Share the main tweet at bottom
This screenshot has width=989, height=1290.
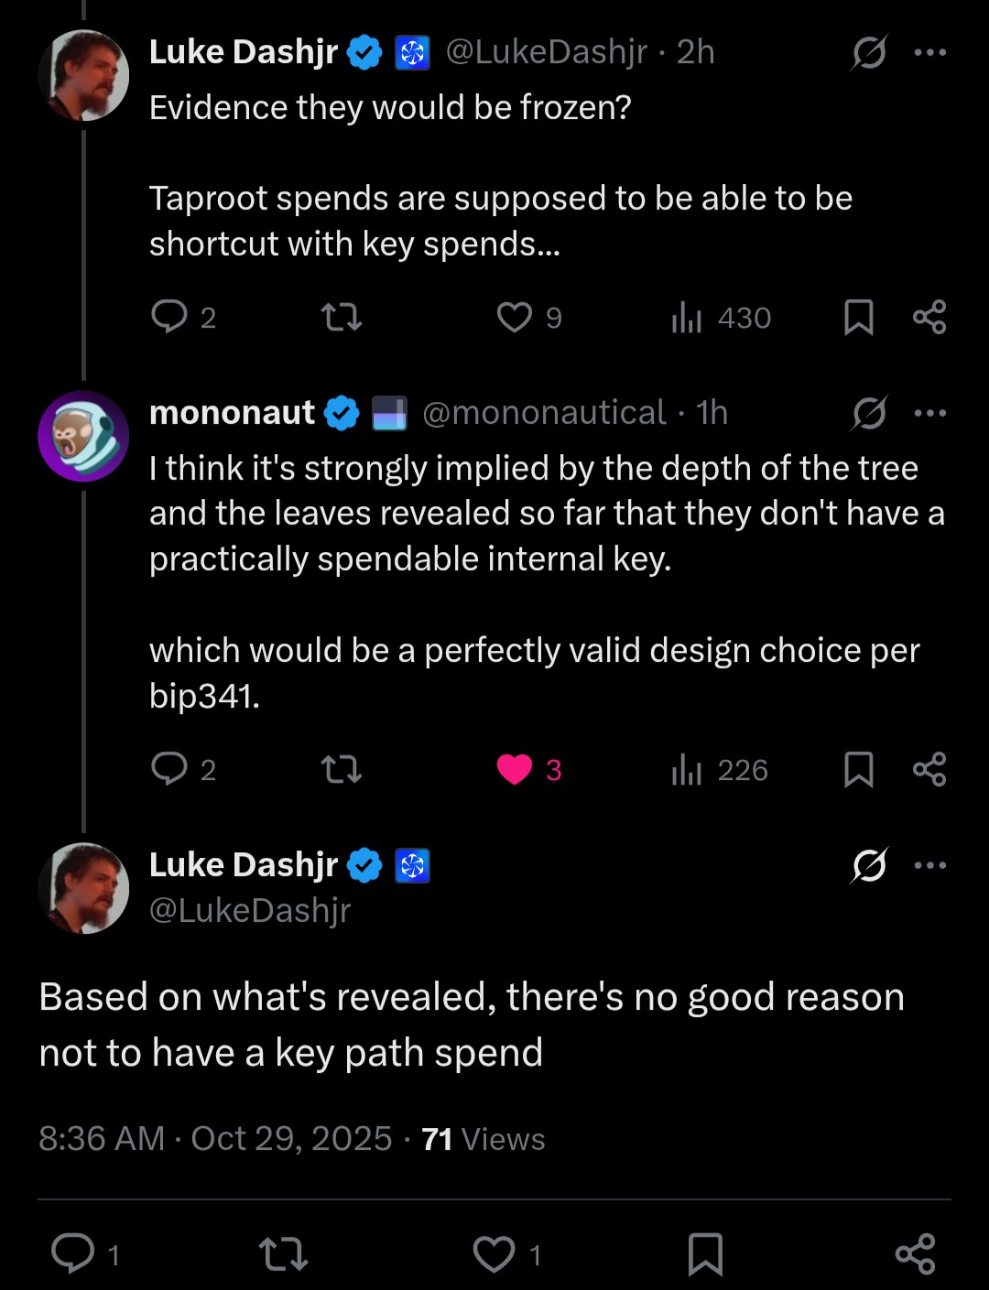(915, 1253)
